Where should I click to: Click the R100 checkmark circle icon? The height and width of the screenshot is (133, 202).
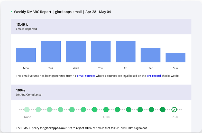point(174,110)
